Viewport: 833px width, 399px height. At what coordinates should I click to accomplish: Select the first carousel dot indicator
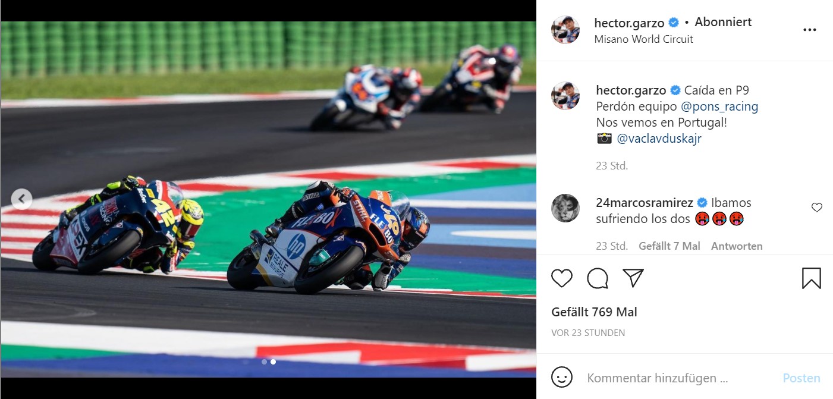coord(264,361)
